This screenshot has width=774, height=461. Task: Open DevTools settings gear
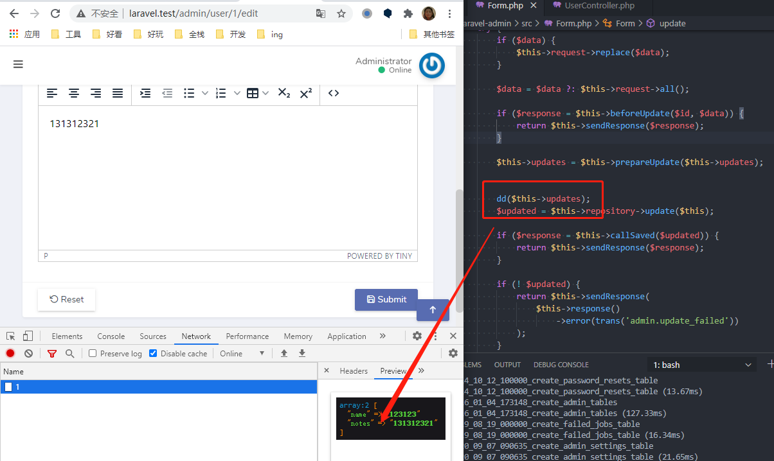[417, 336]
